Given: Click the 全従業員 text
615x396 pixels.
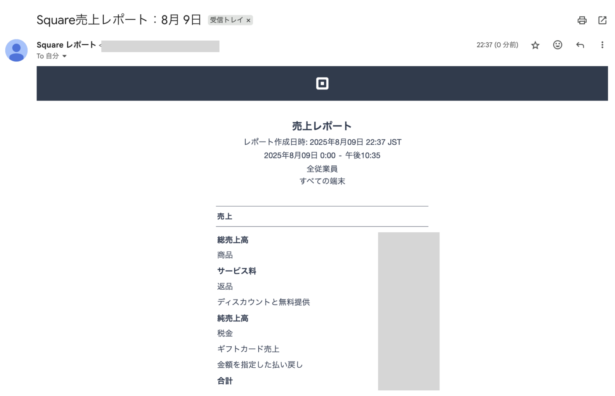Looking at the screenshot, I should [x=322, y=169].
